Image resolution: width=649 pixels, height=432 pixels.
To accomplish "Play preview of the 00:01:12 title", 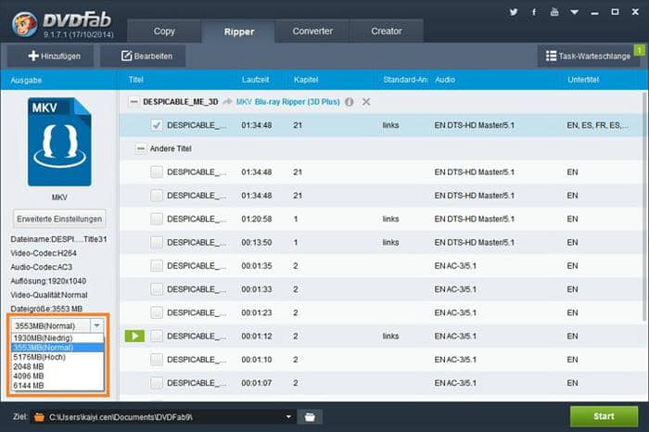I will pos(134,336).
